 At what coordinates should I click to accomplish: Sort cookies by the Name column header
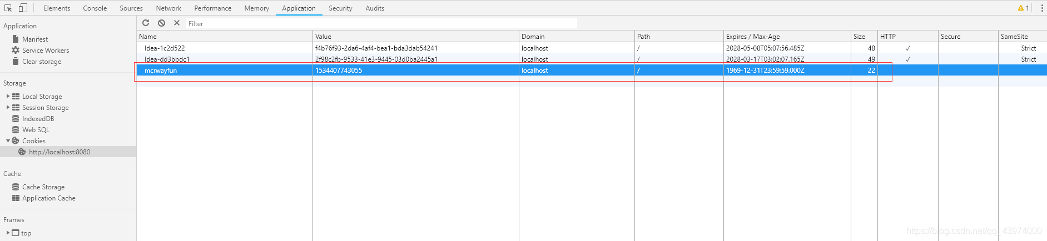coord(225,36)
